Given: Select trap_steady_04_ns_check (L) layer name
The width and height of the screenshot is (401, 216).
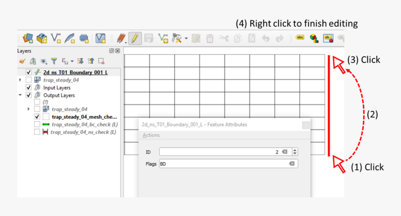Looking at the screenshot, I should pos(83,132).
